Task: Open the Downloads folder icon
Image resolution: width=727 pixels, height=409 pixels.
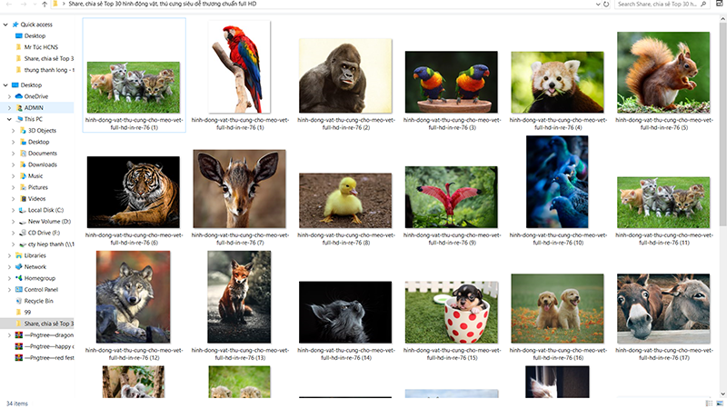Action: coord(23,165)
